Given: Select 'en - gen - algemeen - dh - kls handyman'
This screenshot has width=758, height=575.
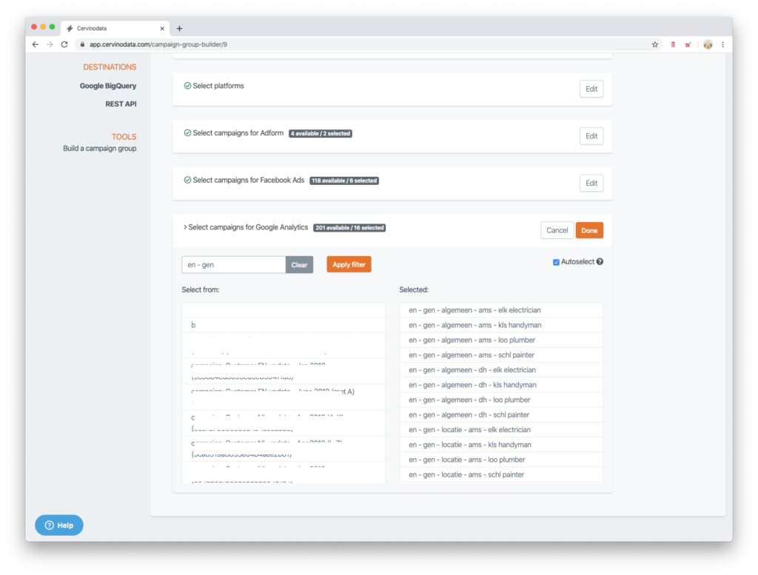Looking at the screenshot, I should (501, 385).
